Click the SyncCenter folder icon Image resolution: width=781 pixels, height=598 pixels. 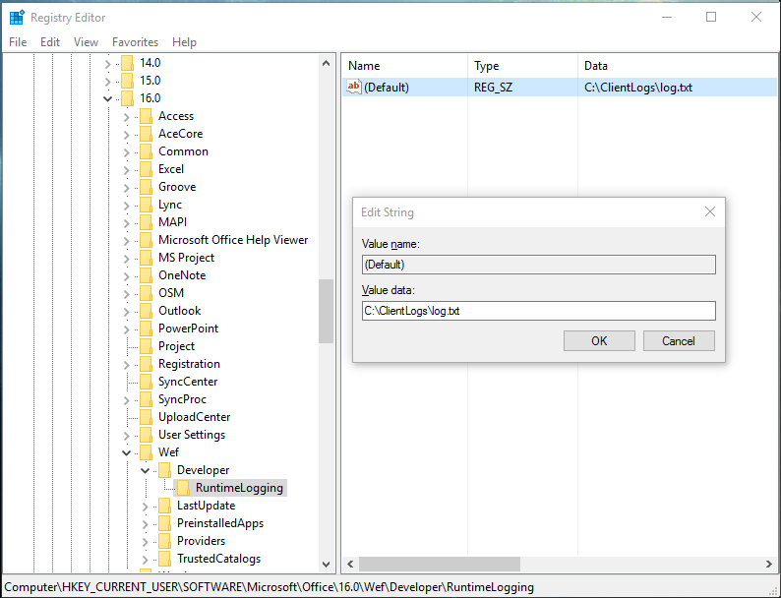click(x=146, y=382)
